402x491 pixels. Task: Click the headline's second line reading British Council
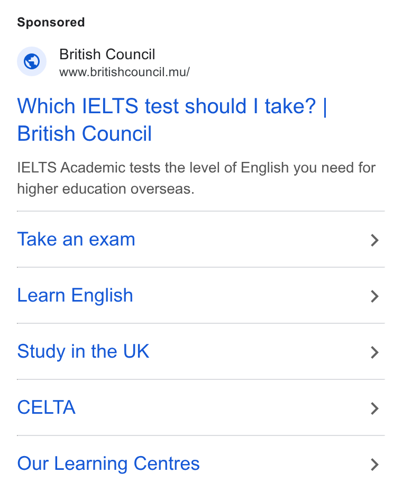click(x=85, y=134)
